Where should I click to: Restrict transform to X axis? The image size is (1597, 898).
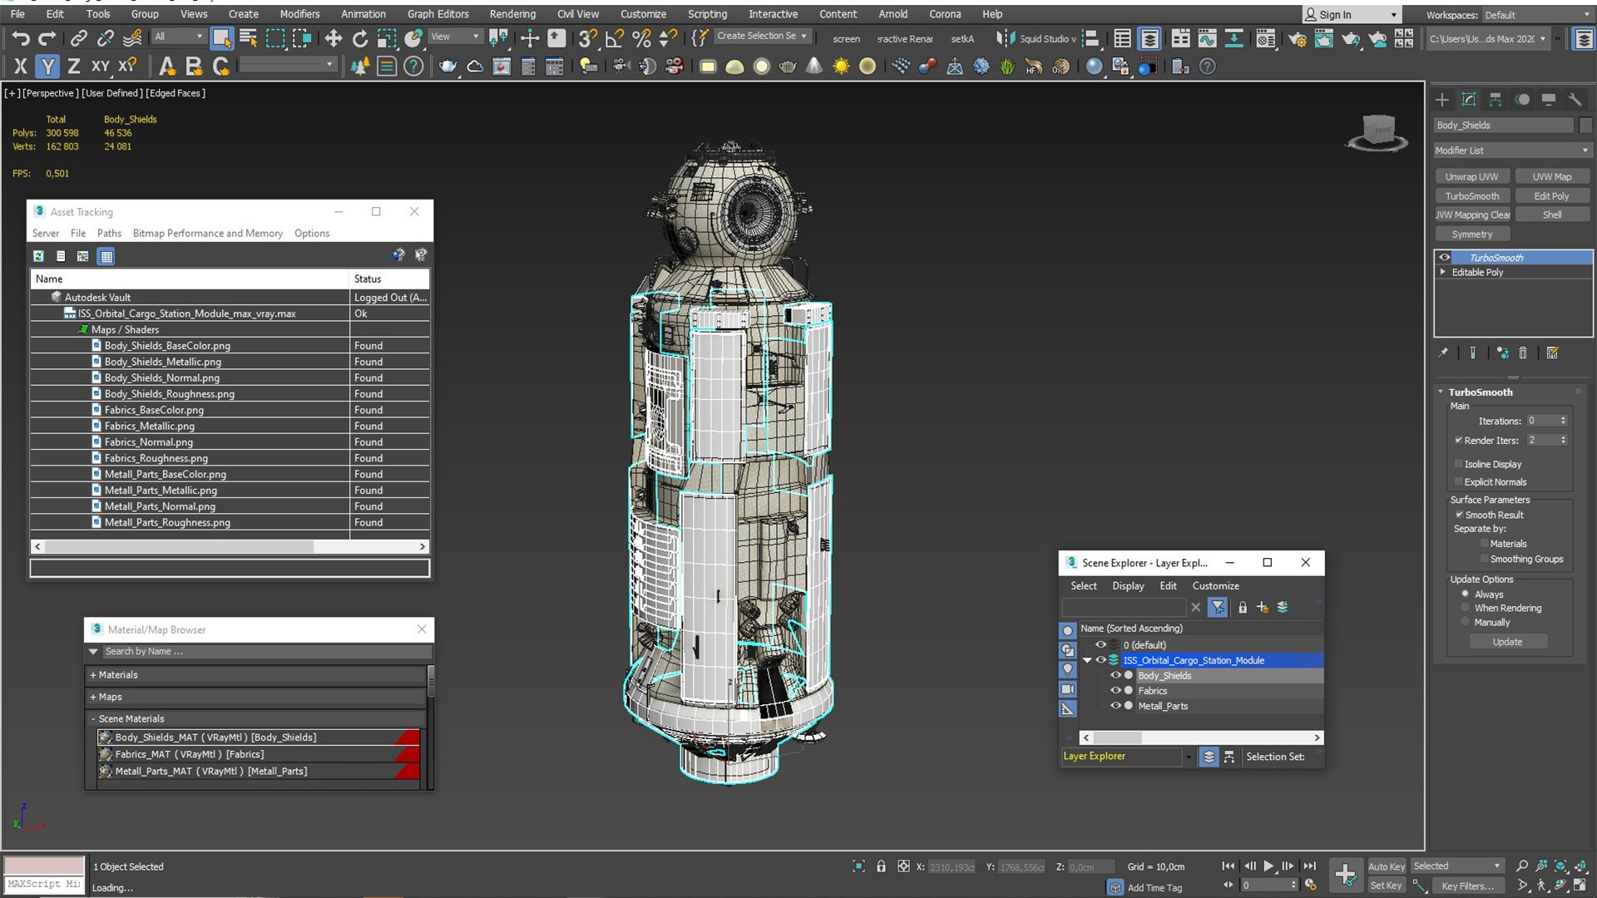[x=21, y=67]
